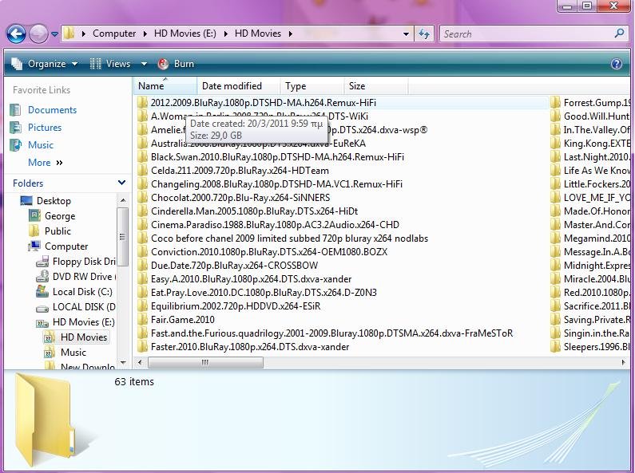
Task: Show More favorite links
Action: tap(46, 163)
